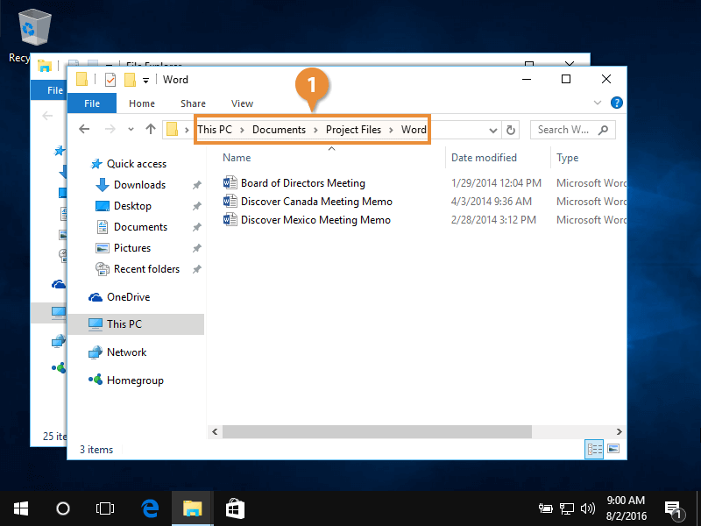Screen dimensions: 701x526
Task: Unpin Downloads from Quick access
Action: [197, 185]
